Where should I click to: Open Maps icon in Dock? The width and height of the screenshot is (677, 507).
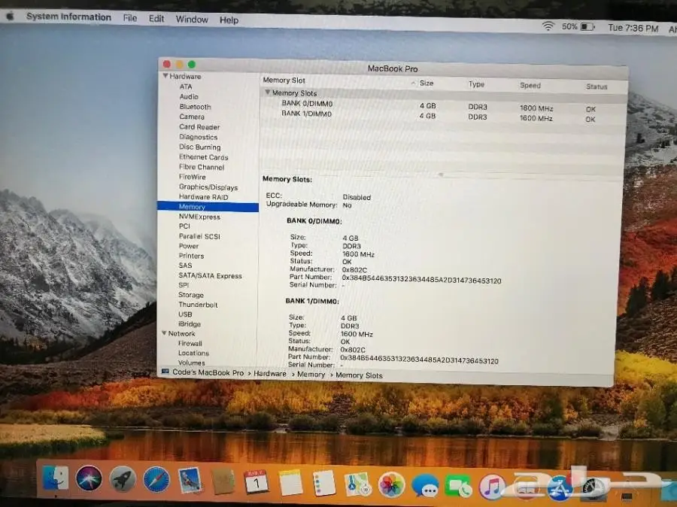tap(357, 484)
